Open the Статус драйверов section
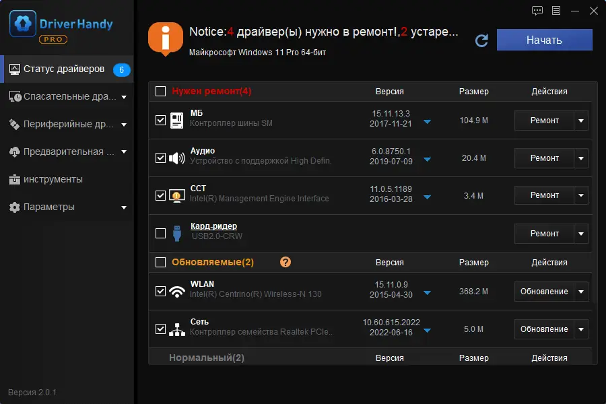Image resolution: width=606 pixels, height=404 pixels. click(x=67, y=69)
